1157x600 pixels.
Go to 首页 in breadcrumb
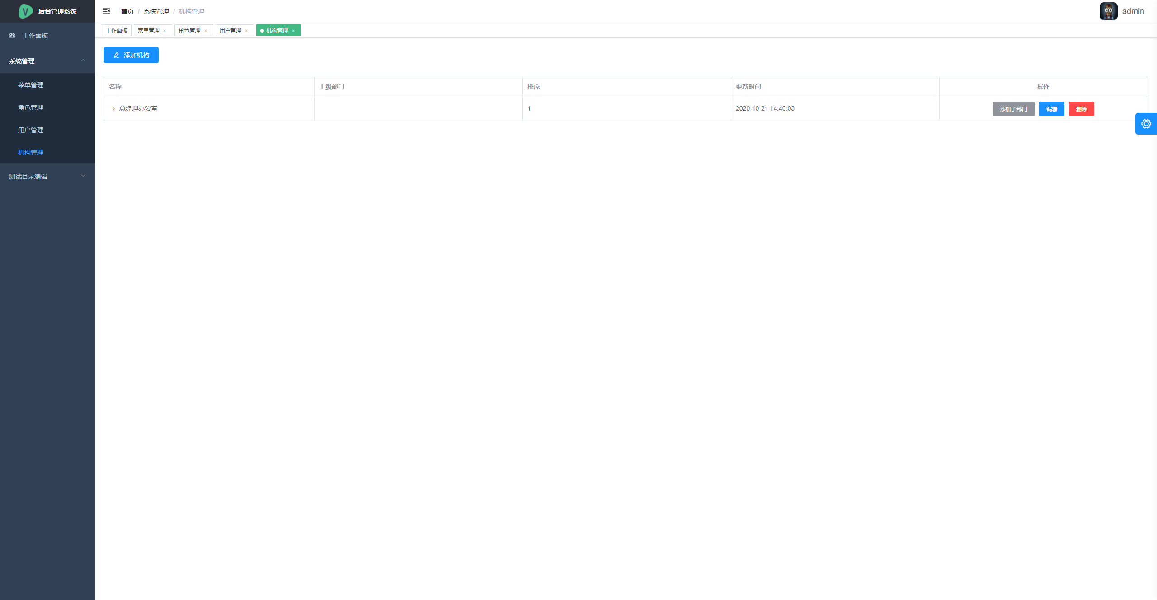click(x=127, y=11)
